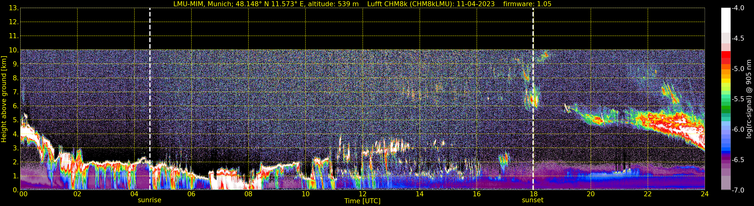Viewport: 754px width, 206px height.
Task: Click the 'LMU-MIM, Munich' station title text
Action: coord(203,4)
